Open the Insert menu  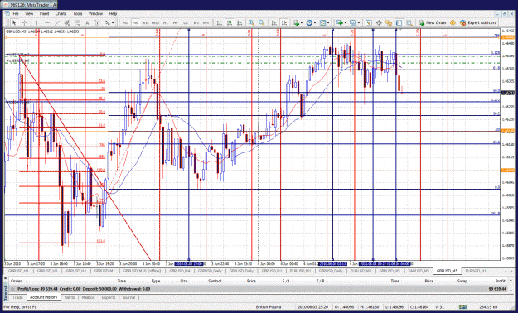click(44, 13)
